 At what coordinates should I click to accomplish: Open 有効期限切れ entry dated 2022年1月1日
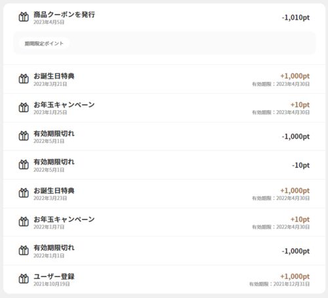pos(164,251)
